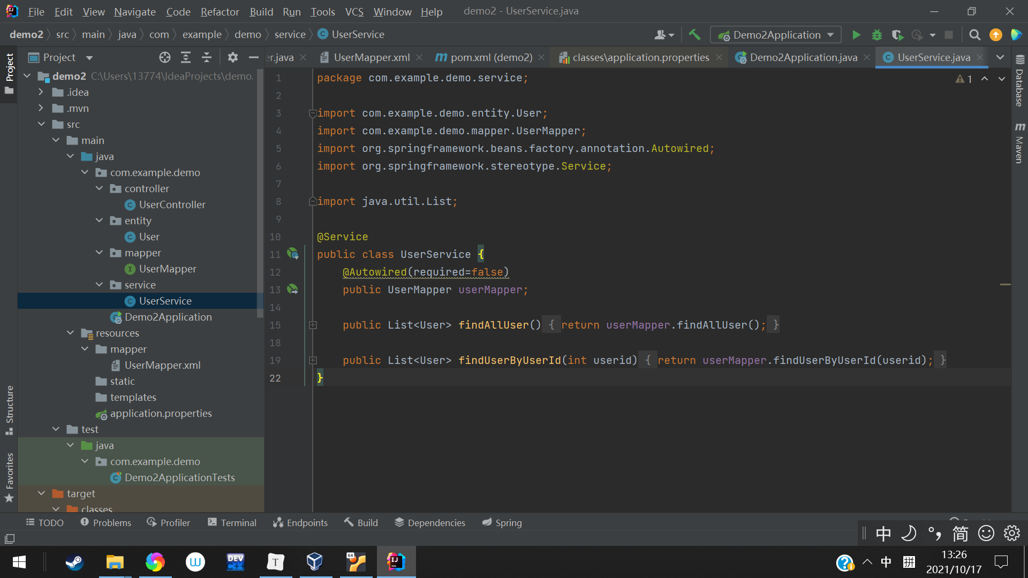Close the UserService.java tab
This screenshot has height=578, width=1028.
[x=980, y=57]
